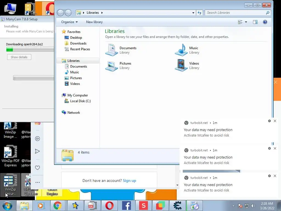Click the orange panel close X
281x211 pixels.
click(276, 82)
